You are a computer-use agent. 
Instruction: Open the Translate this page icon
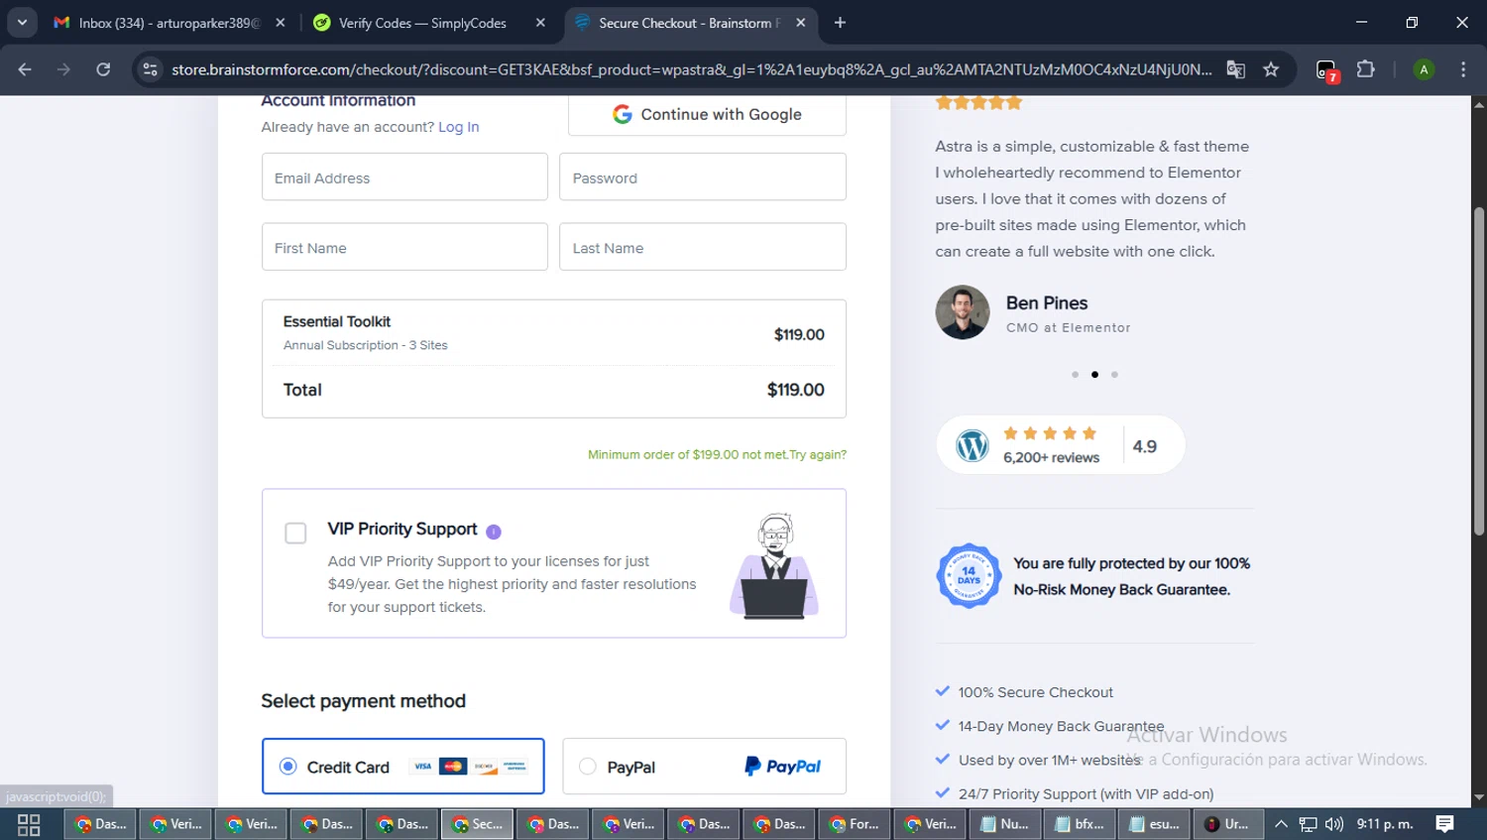pos(1235,69)
